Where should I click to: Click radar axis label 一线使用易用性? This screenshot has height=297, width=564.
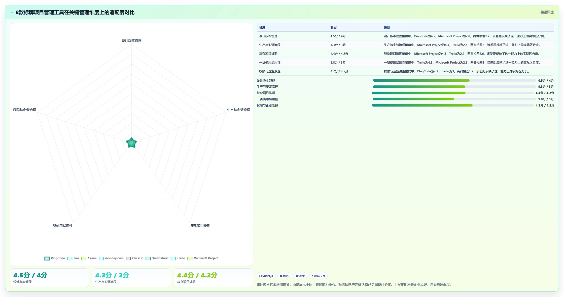[61, 226]
